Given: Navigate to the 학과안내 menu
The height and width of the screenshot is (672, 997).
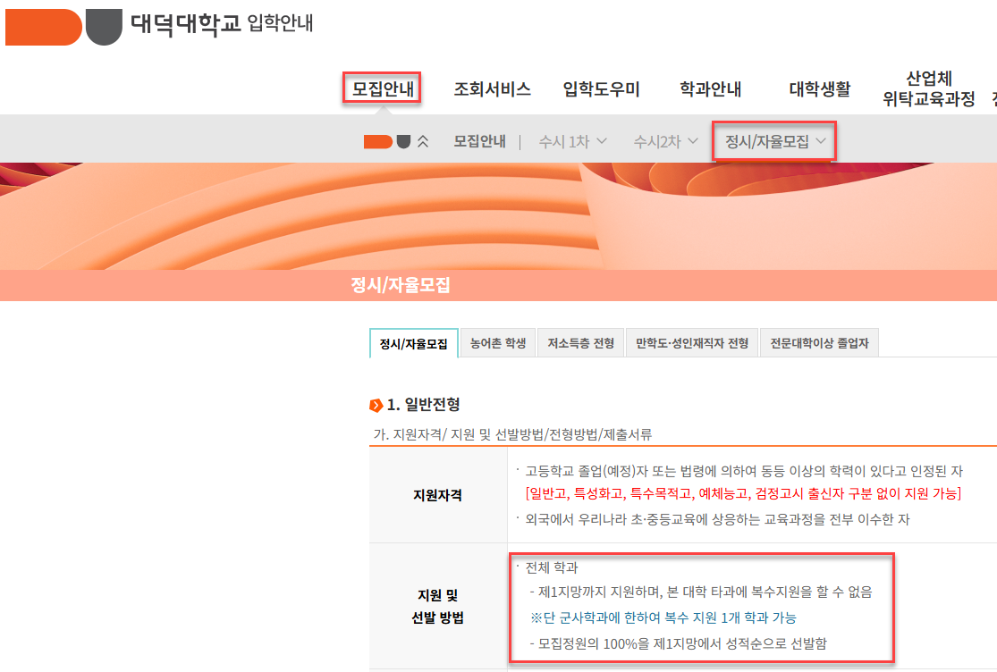Looking at the screenshot, I should (708, 88).
